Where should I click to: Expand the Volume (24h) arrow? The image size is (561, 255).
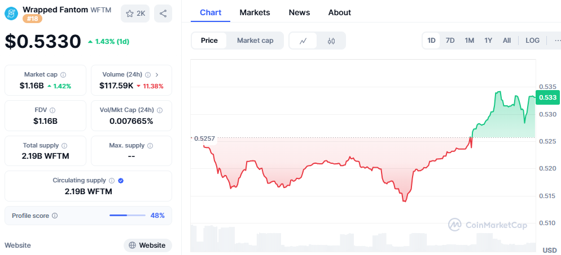click(x=157, y=74)
